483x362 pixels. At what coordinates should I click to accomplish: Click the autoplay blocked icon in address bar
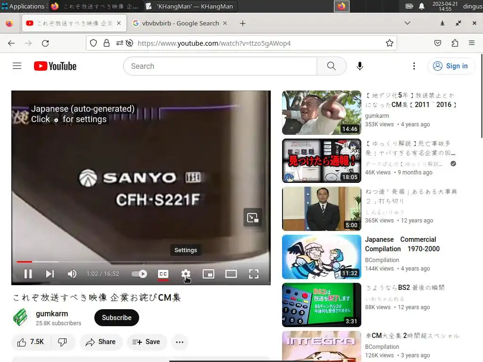129,43
